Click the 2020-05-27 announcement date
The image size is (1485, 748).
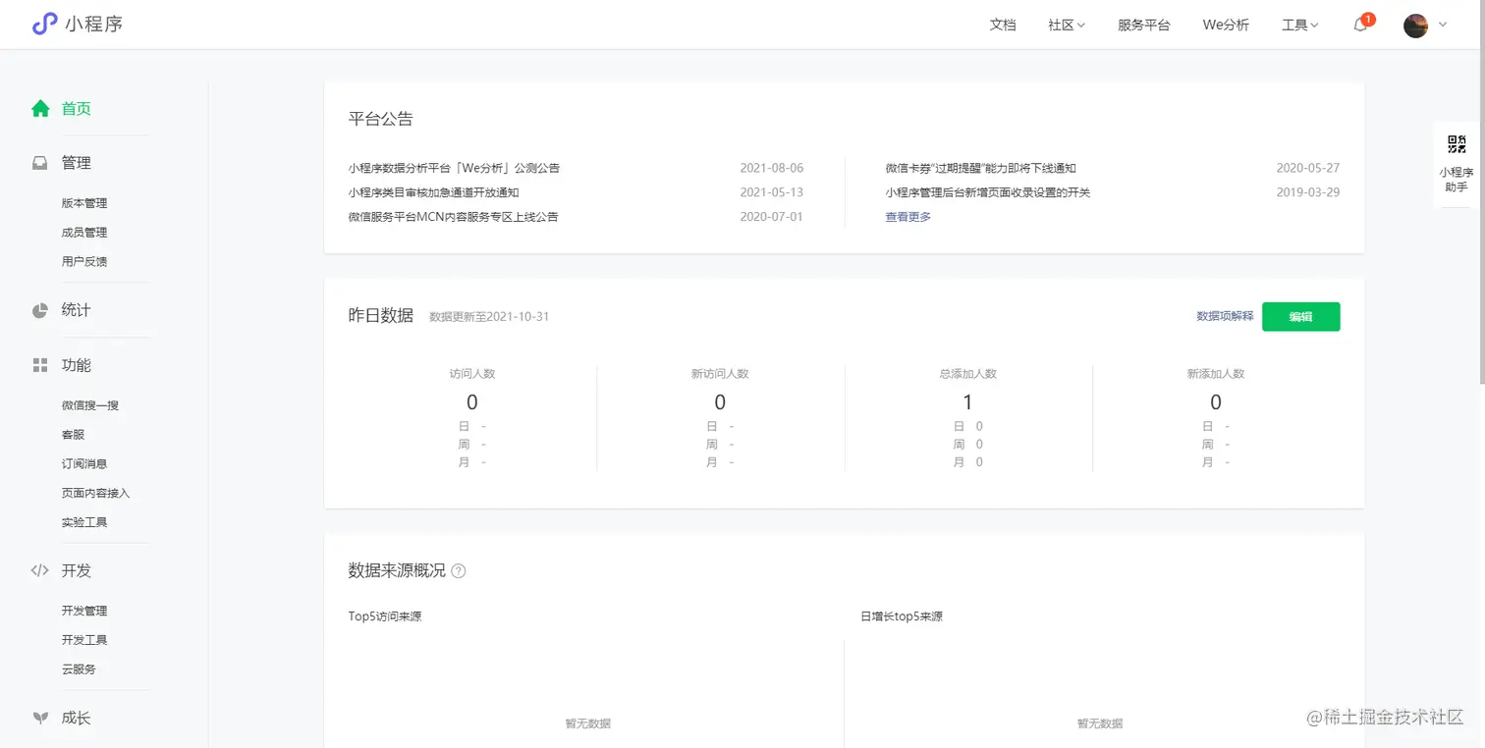(1308, 169)
